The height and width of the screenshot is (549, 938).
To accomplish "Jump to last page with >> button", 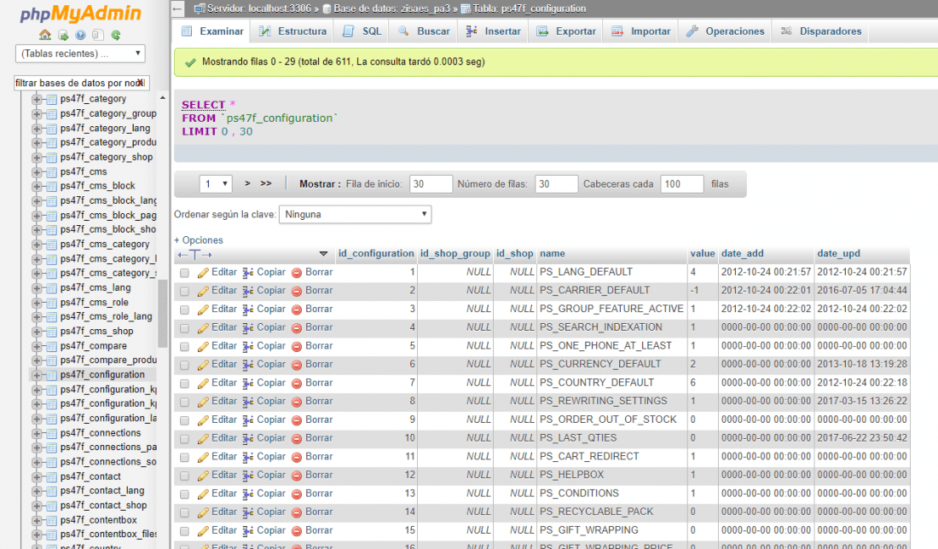I will (265, 183).
